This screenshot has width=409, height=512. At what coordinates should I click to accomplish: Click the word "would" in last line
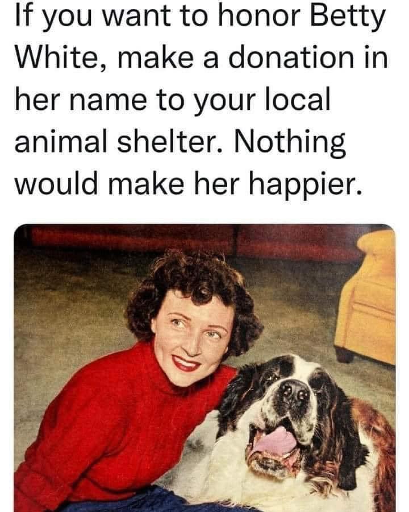point(56,184)
